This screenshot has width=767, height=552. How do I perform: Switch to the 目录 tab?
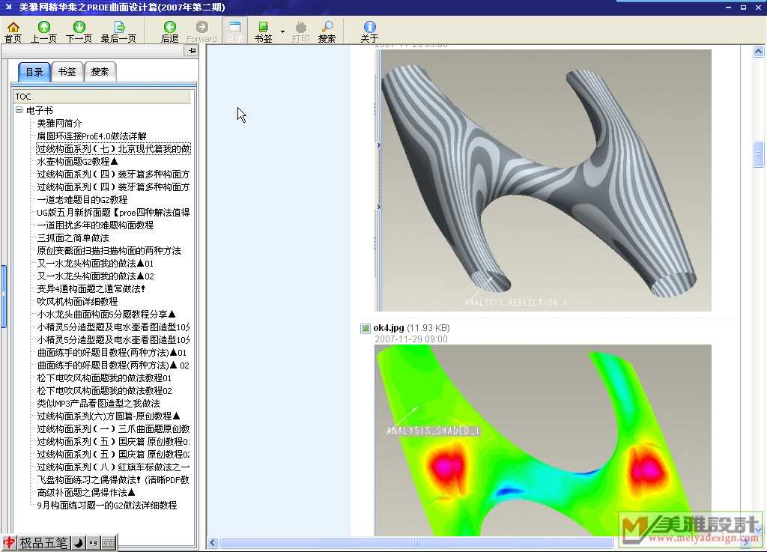[34, 73]
